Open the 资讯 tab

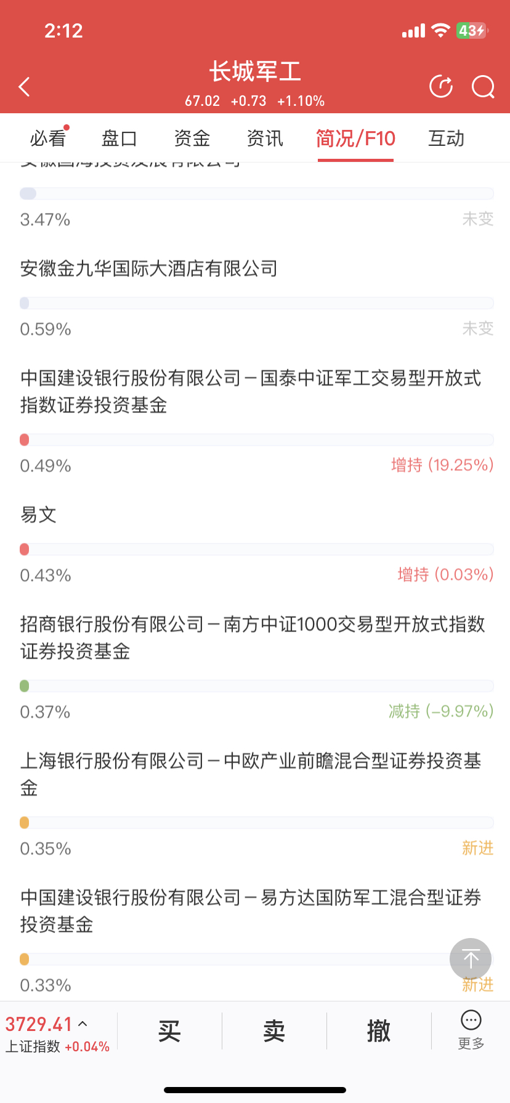(x=265, y=138)
